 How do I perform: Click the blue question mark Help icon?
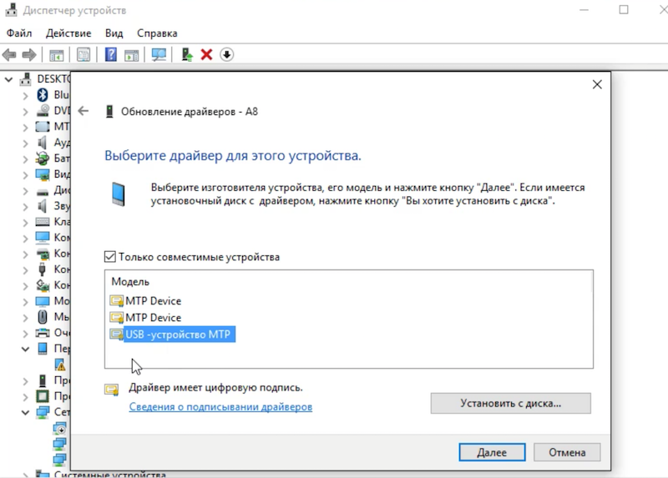click(111, 54)
